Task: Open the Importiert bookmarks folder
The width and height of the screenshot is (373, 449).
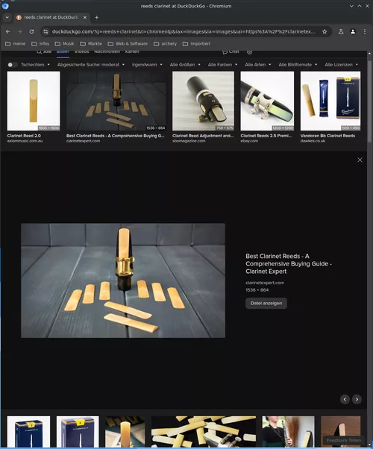Action: [196, 43]
